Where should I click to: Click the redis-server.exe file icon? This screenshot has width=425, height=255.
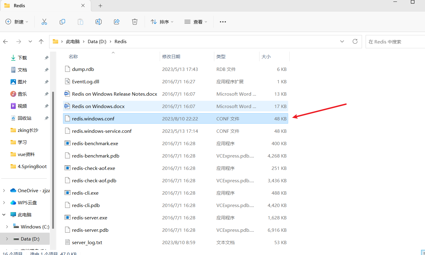[68, 218]
